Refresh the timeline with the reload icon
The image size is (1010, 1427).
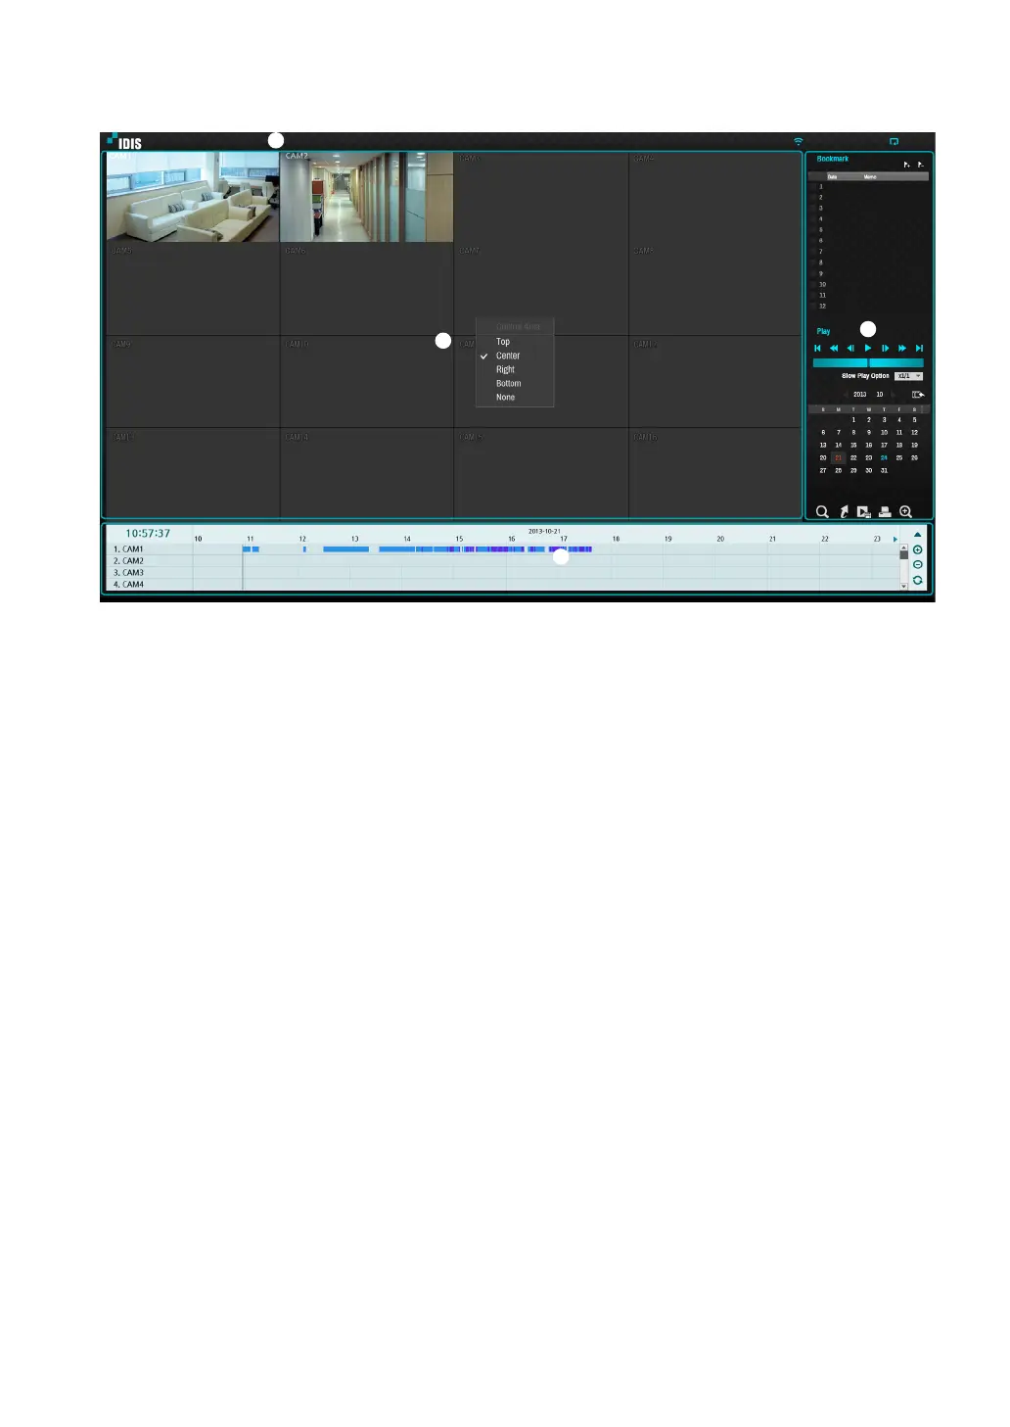coord(917,581)
